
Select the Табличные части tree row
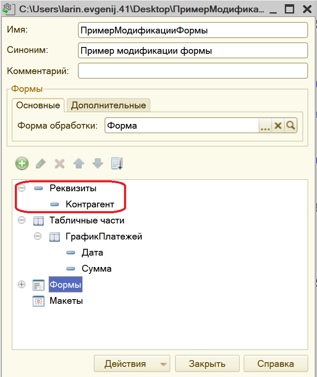(87, 220)
